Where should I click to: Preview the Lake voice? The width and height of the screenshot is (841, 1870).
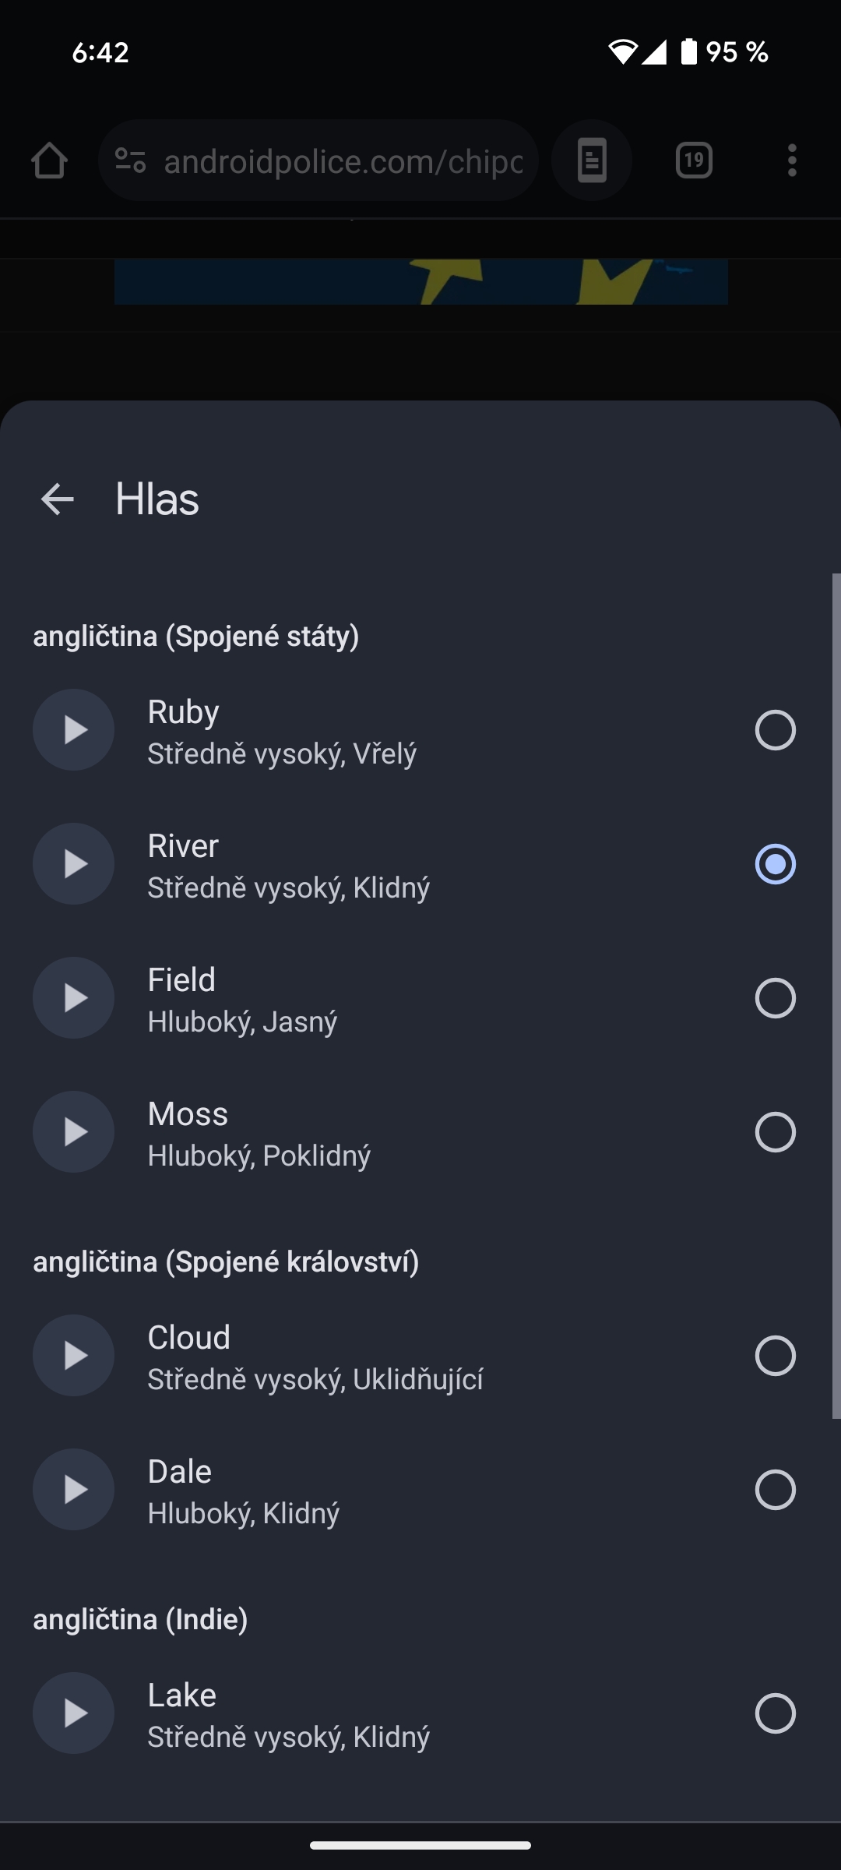(x=73, y=1713)
